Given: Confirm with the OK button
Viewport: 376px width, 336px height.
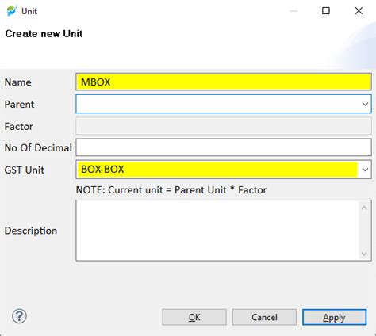Looking at the screenshot, I should [x=194, y=317].
